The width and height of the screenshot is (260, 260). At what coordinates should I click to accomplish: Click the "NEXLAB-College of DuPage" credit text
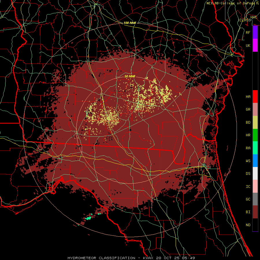231,3
